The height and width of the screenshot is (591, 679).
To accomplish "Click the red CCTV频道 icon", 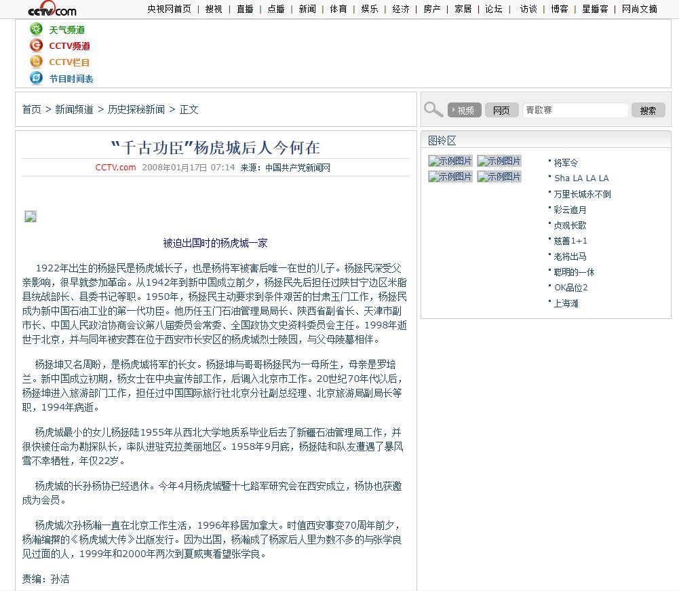I will click(36, 45).
